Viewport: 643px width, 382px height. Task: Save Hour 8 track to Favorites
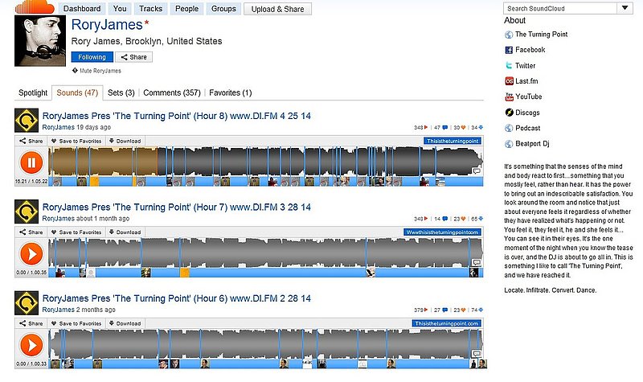pyautogui.click(x=76, y=142)
